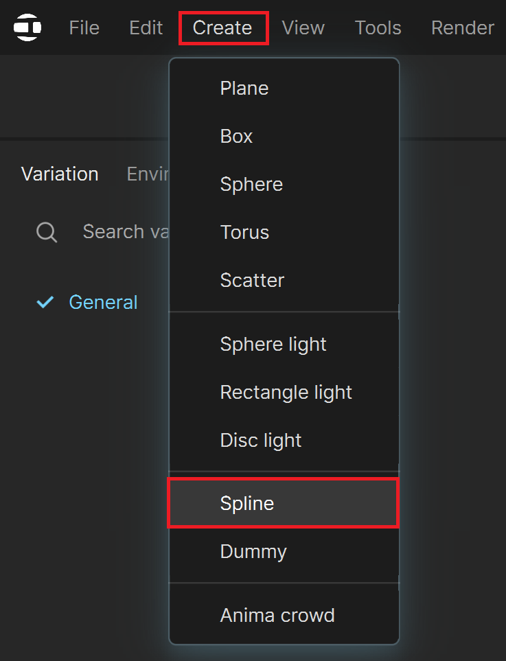This screenshot has width=506, height=661.
Task: Create a Box object
Action: pos(284,137)
